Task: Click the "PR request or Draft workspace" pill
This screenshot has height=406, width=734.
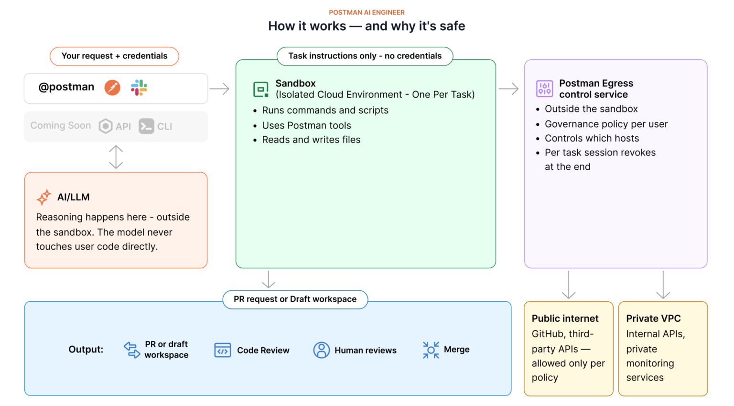Action: [x=295, y=299]
